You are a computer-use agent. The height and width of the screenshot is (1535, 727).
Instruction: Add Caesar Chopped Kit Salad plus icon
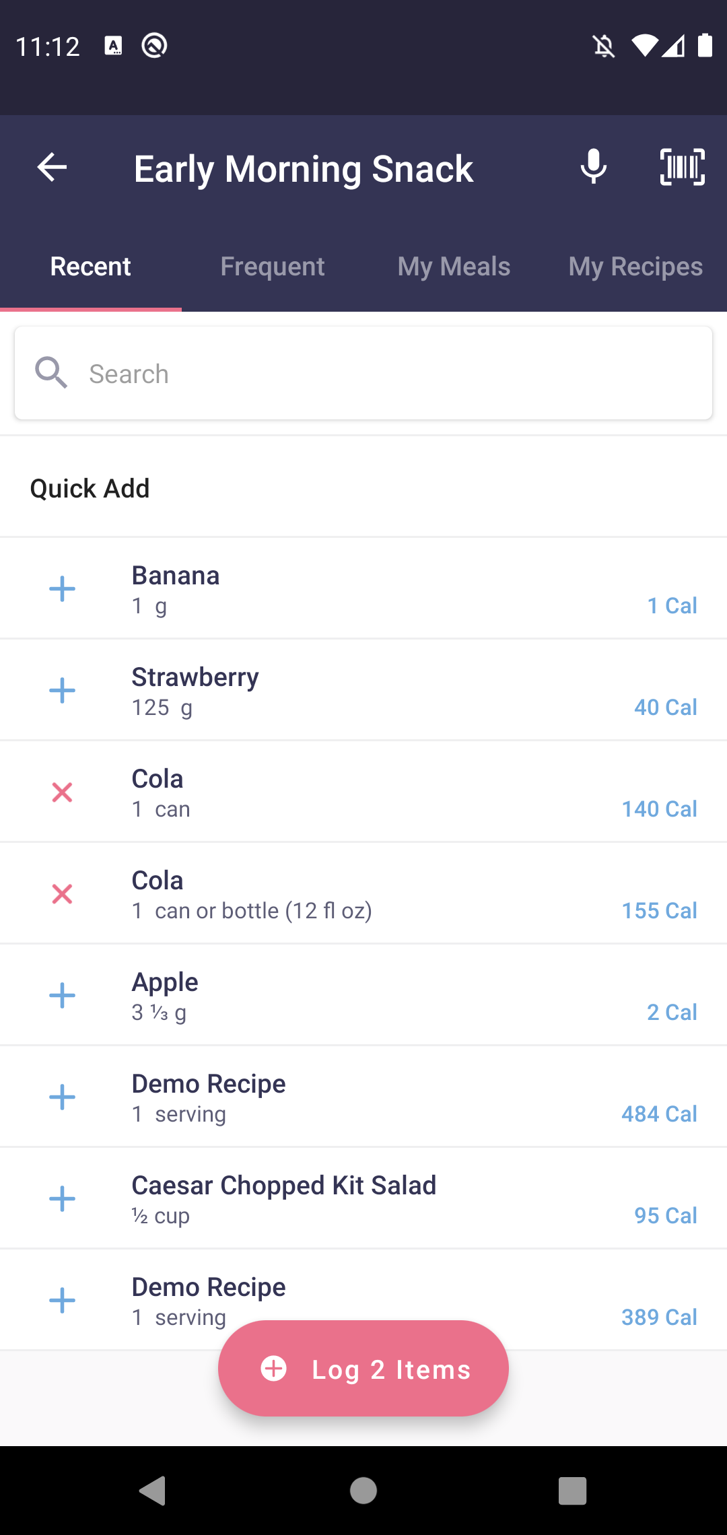pyautogui.click(x=62, y=1199)
